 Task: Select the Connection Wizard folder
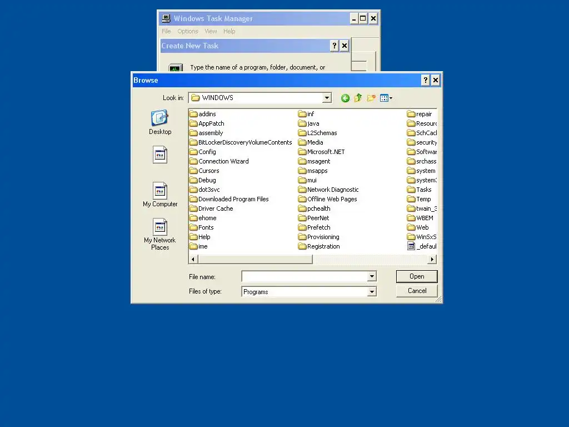(x=219, y=161)
